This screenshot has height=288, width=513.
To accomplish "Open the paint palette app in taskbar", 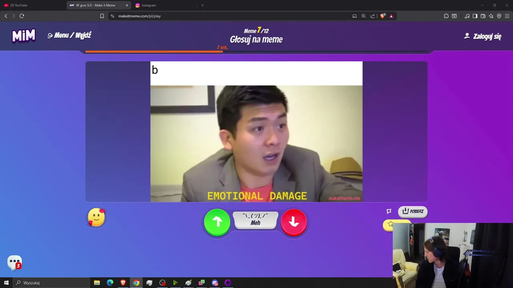I will 188,283.
